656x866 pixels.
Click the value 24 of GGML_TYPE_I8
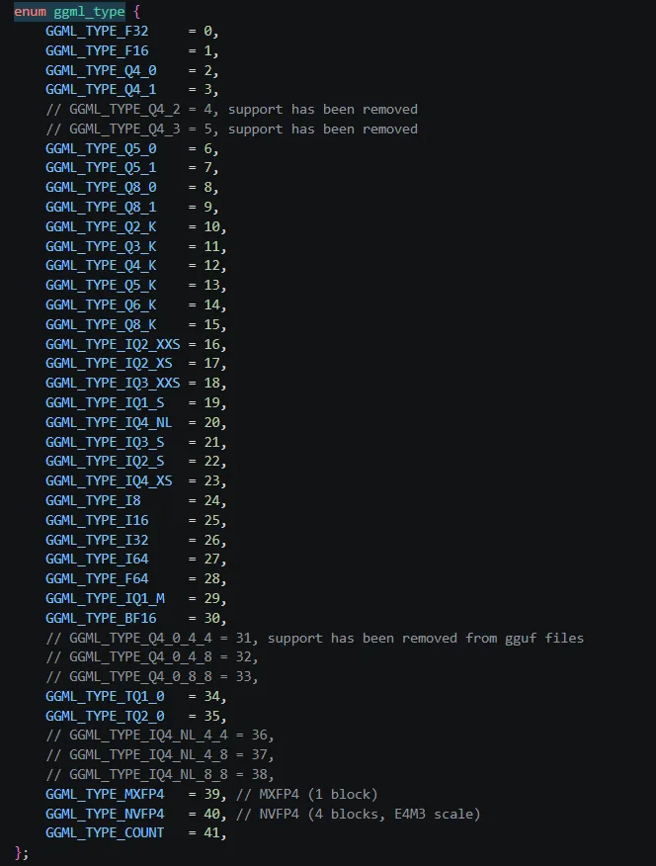pos(211,500)
